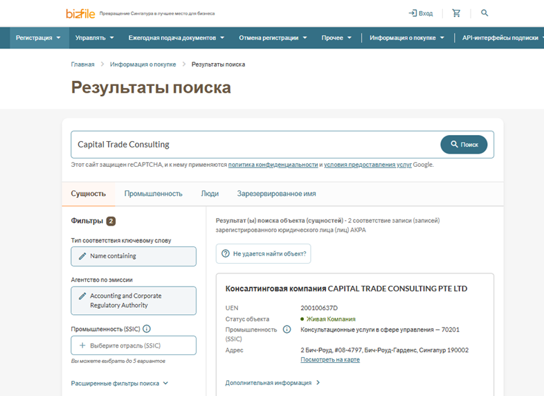The image size is (544, 396).
Task: Open the Регистрация dropdown menu
Action: [x=38, y=38]
